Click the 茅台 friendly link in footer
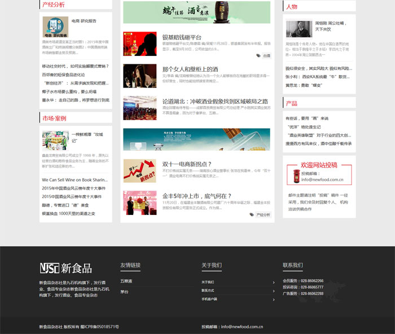Image resolution: width=395 pixels, height=334 pixels. point(124,292)
